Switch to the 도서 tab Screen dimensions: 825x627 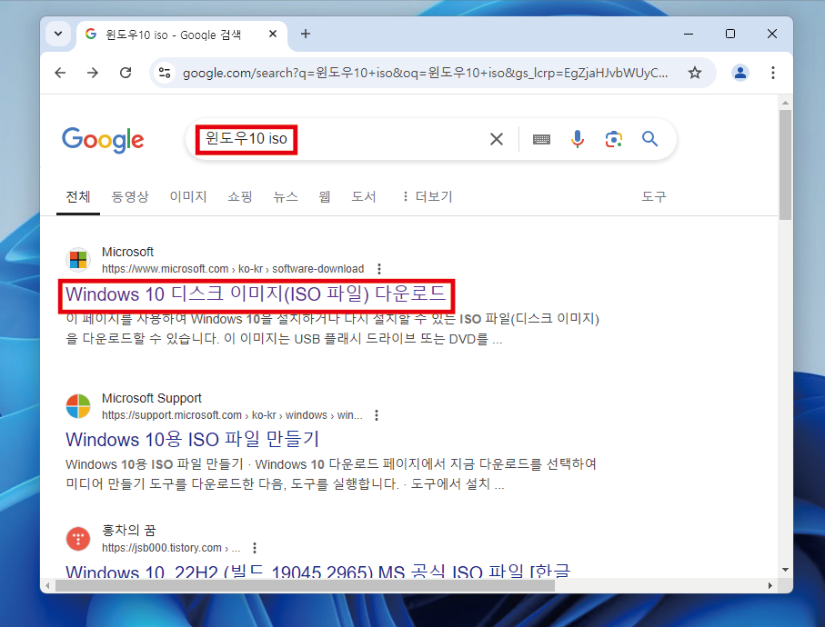tap(364, 196)
